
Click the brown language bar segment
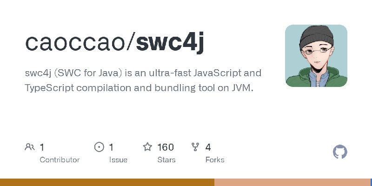[107, 182]
